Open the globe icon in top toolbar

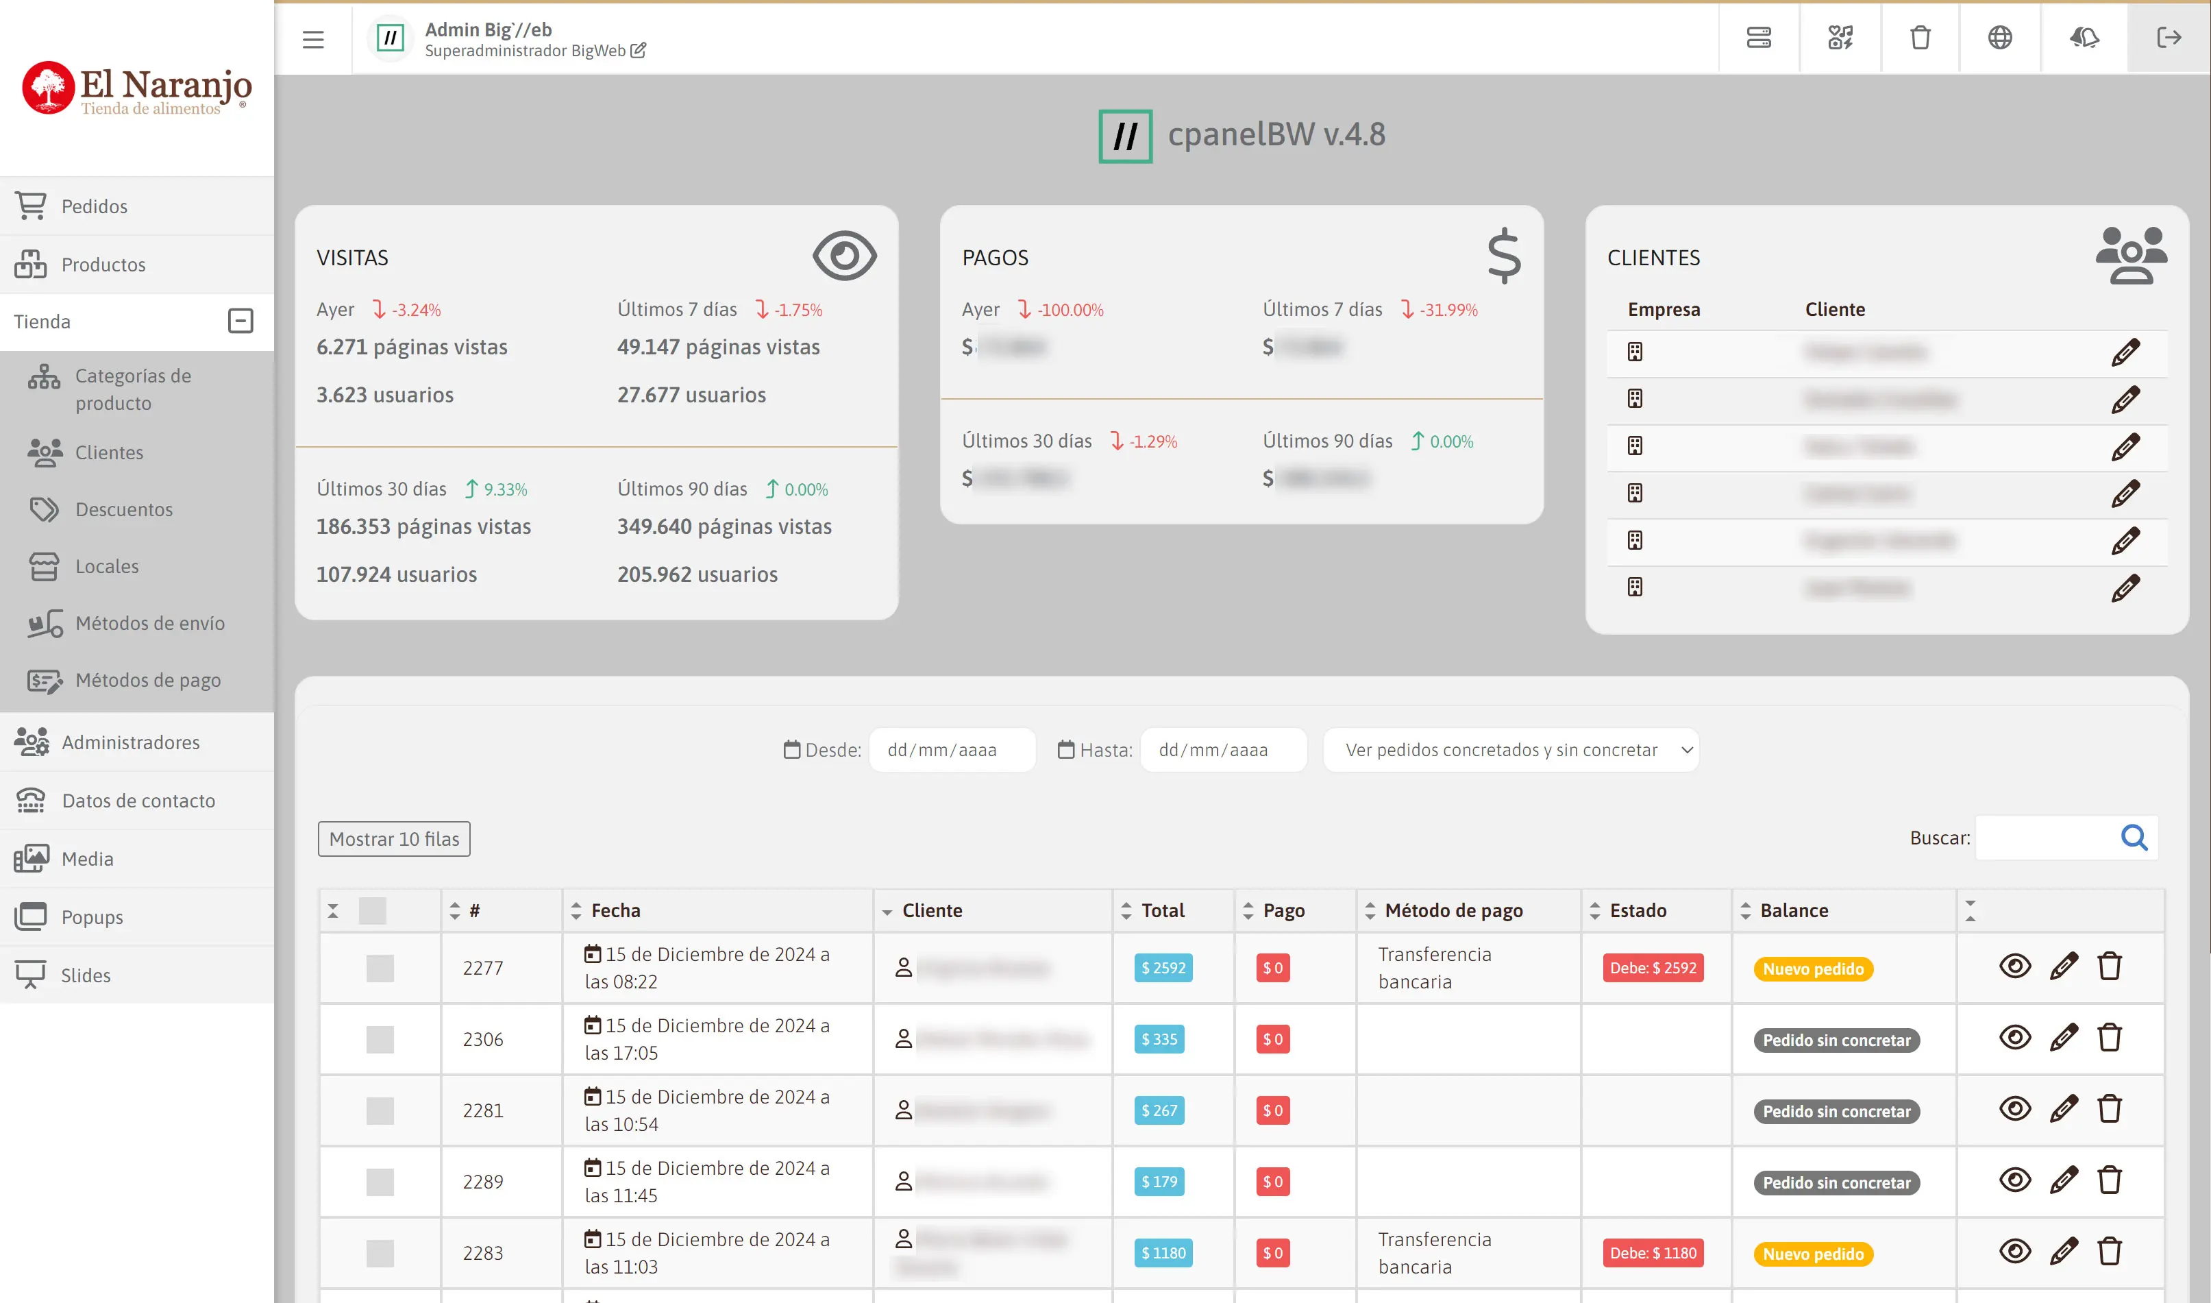tap(1999, 38)
